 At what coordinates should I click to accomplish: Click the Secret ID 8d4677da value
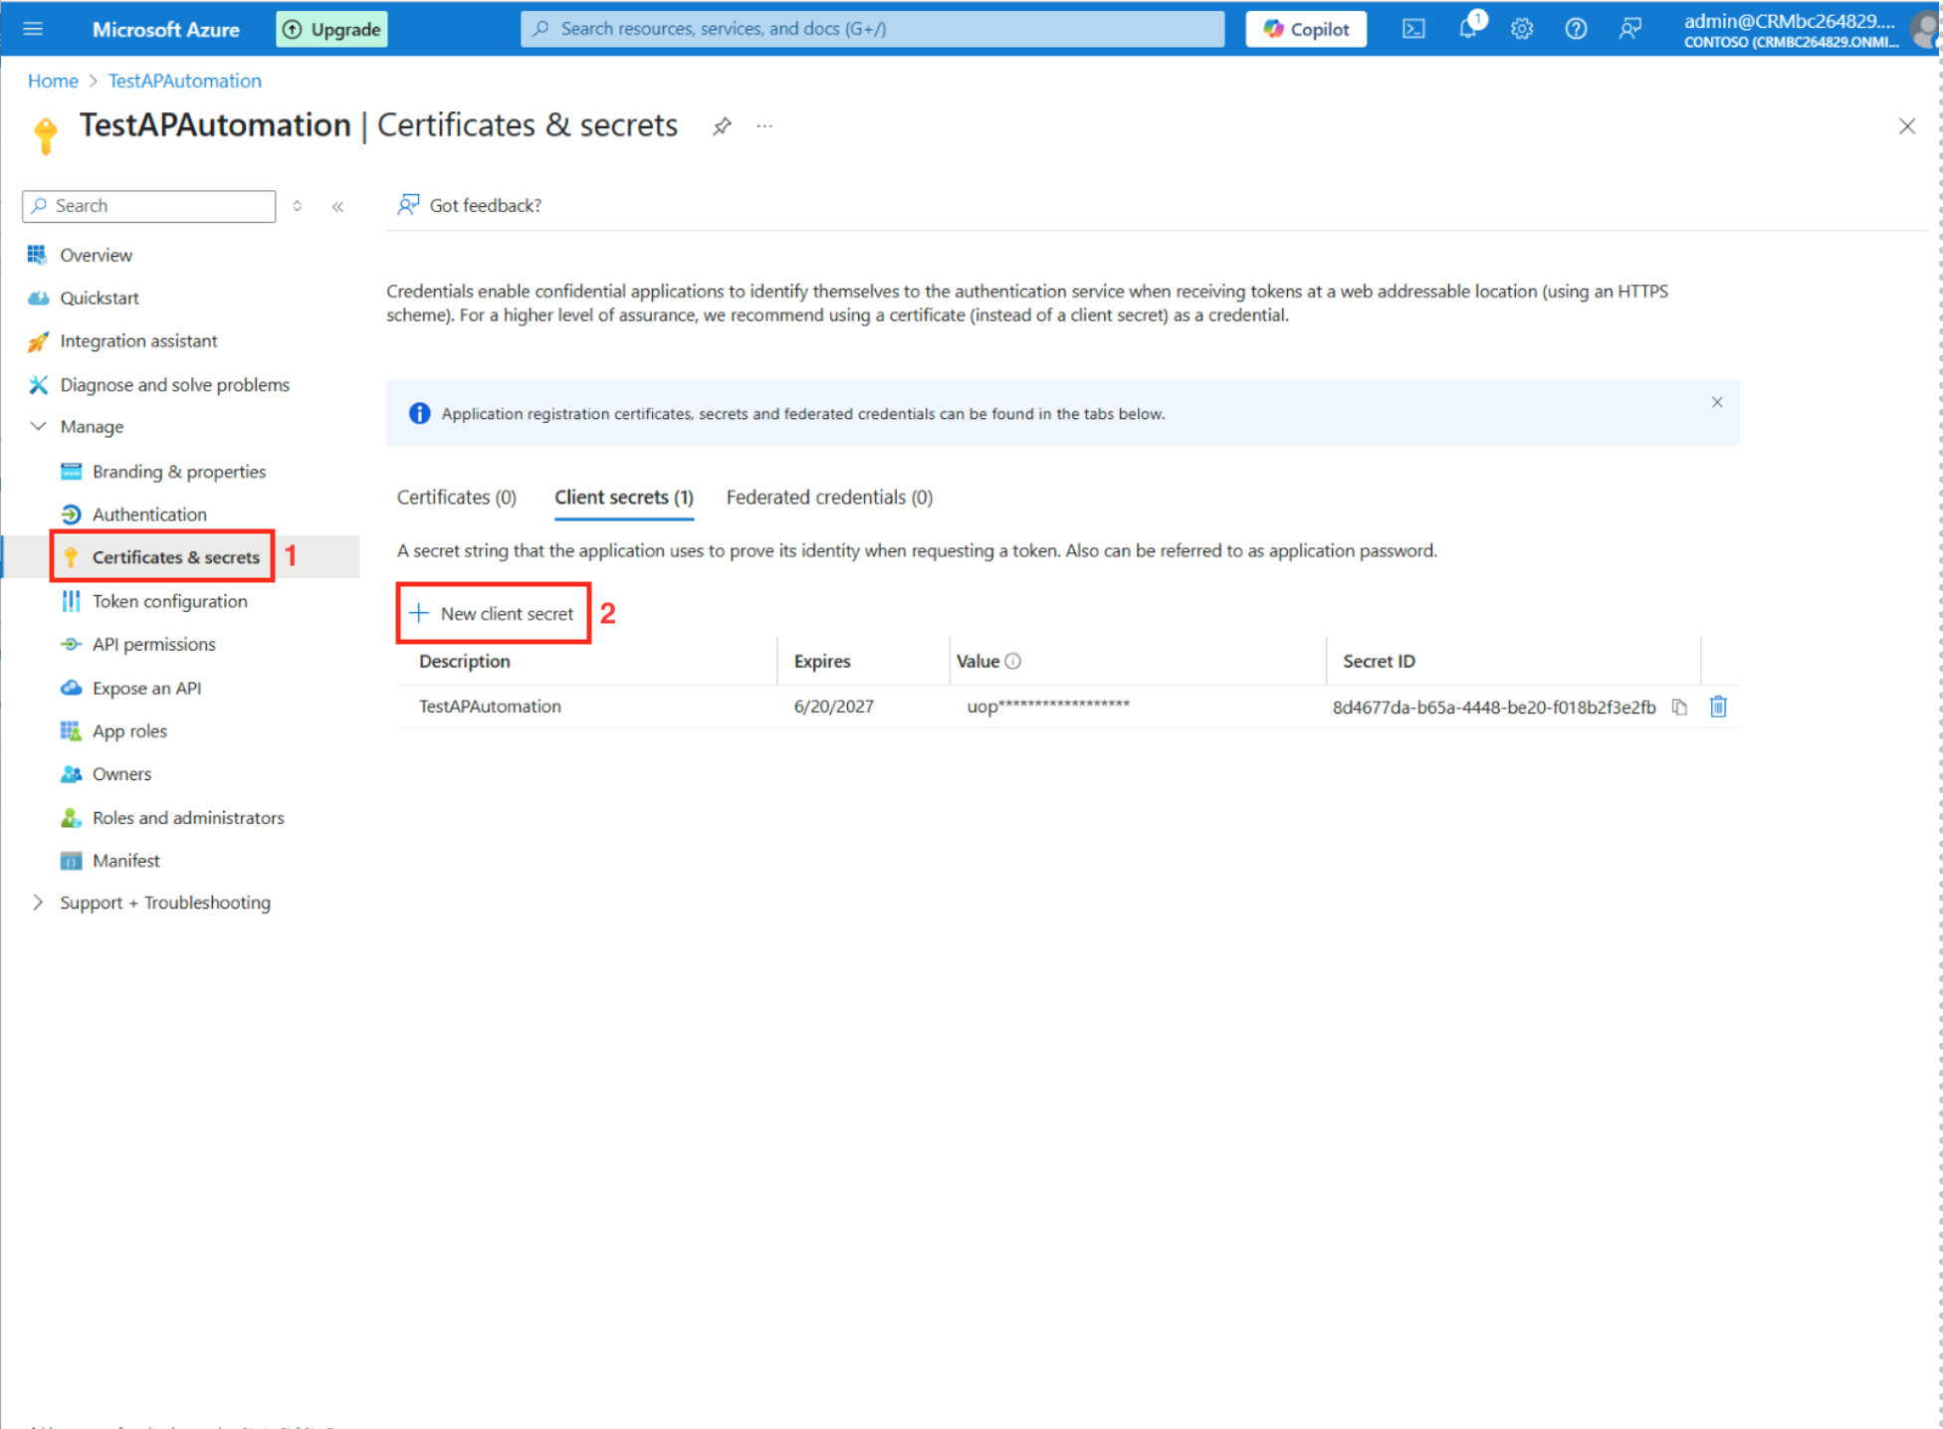point(1494,707)
